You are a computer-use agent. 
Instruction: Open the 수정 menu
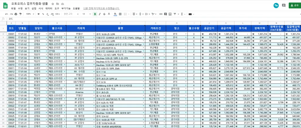[x=20, y=8]
